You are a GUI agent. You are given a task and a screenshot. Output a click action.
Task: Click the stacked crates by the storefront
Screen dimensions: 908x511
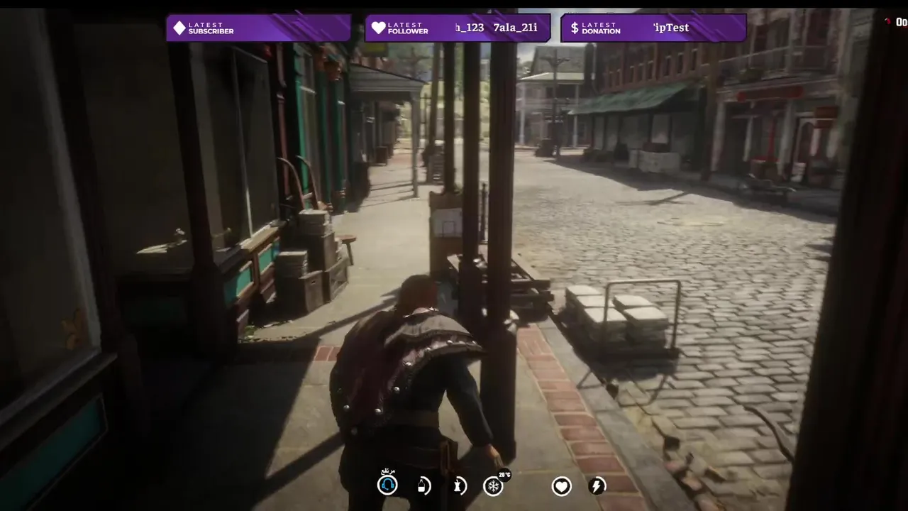click(x=312, y=259)
